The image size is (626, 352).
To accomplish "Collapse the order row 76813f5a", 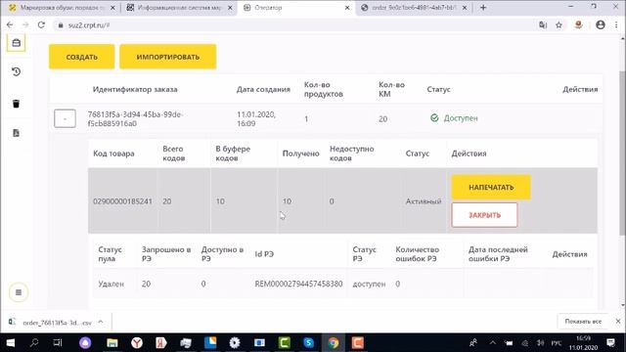I will [x=65, y=119].
